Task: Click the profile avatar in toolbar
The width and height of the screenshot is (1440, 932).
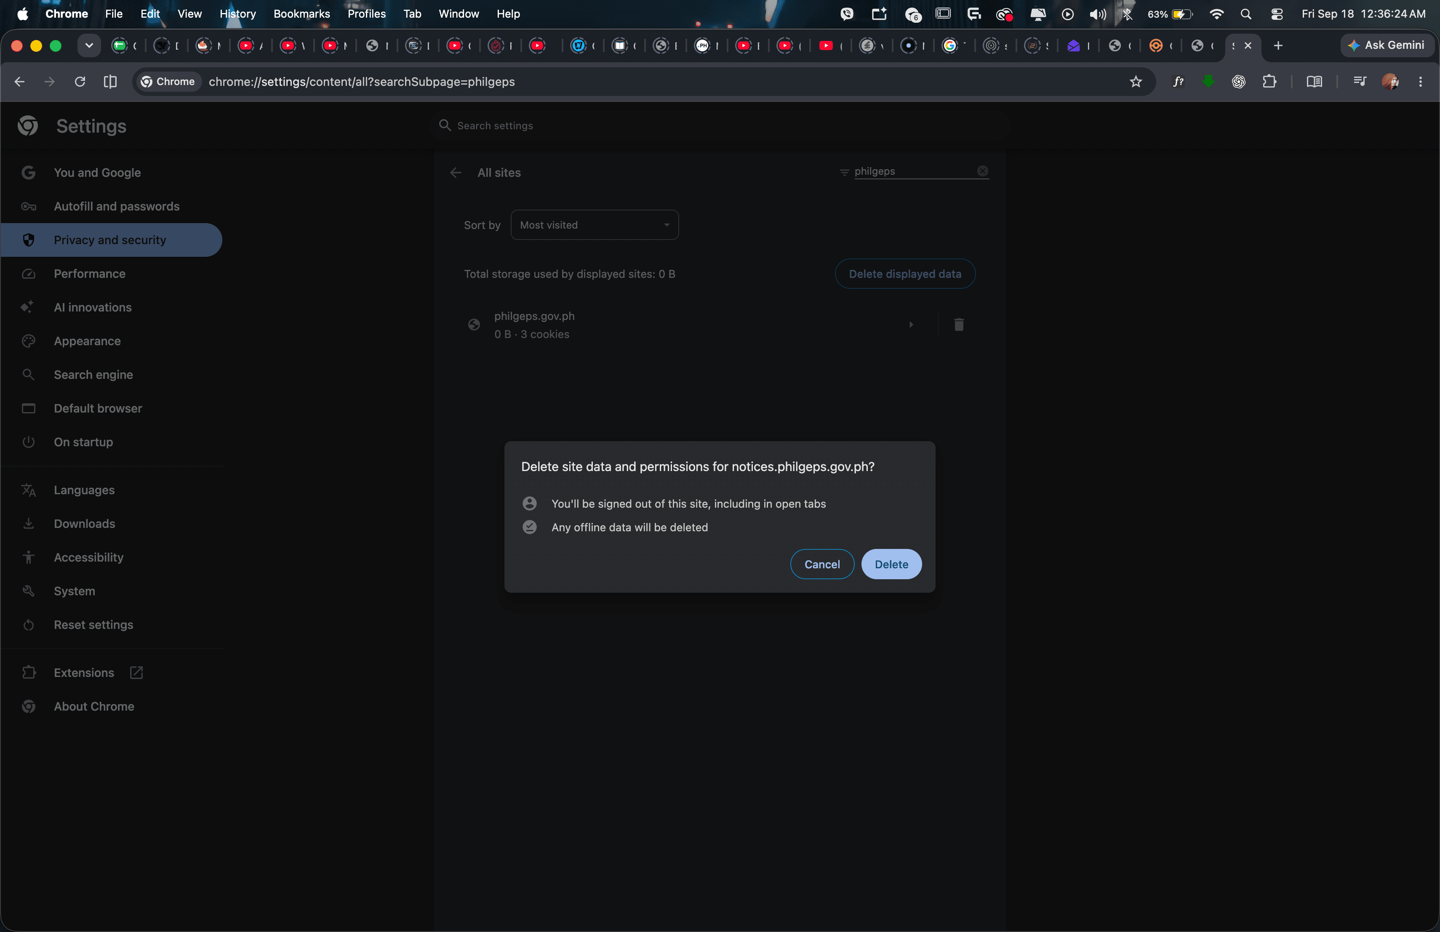Action: tap(1390, 82)
